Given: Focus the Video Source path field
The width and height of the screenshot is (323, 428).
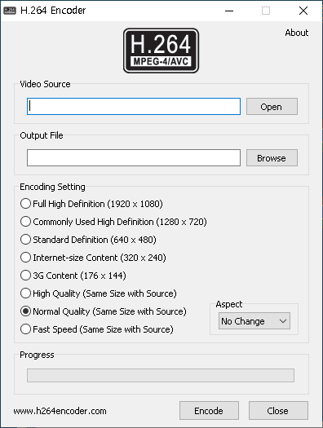Looking at the screenshot, I should pos(134,107).
